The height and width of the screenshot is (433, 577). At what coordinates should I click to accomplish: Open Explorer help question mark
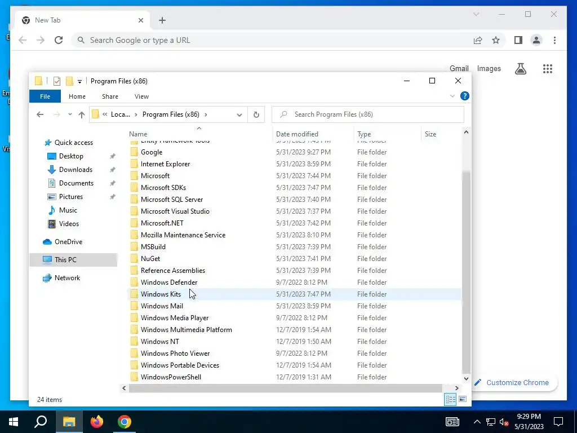pyautogui.click(x=465, y=96)
